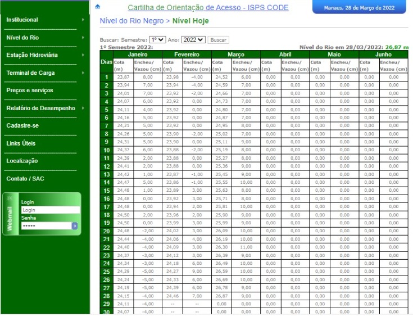Screen dimensions: 413x316
Task: Go to the Localização page
Action: [x=22, y=161]
